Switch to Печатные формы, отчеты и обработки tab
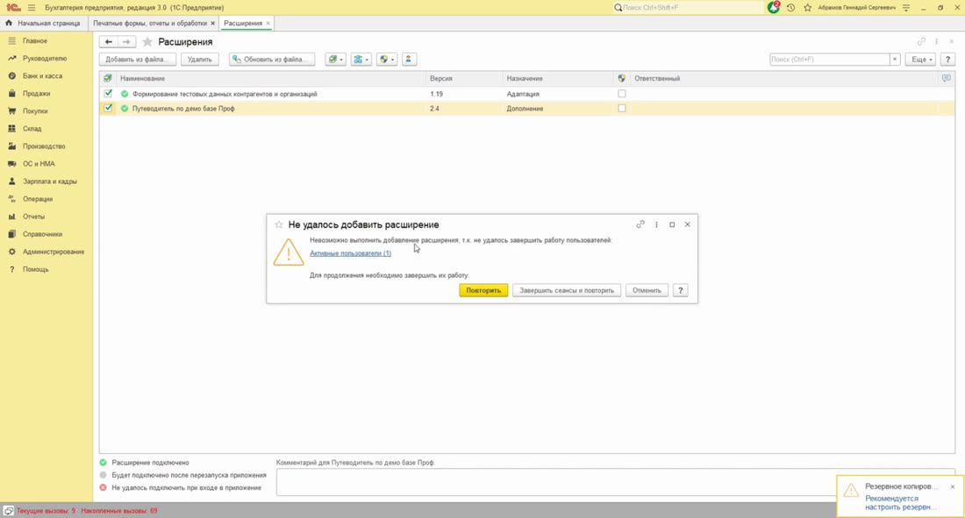 tap(149, 23)
